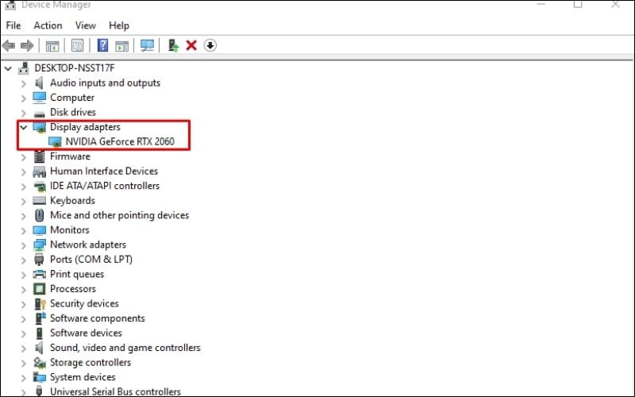
Task: Open the File menu
Action: pyautogui.click(x=13, y=25)
